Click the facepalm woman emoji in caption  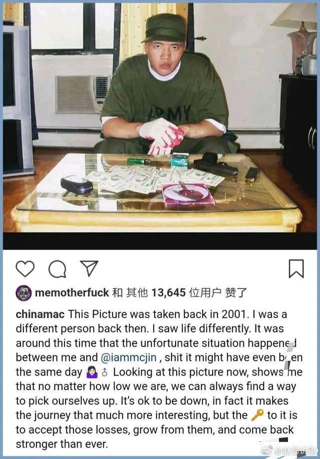coord(91,372)
